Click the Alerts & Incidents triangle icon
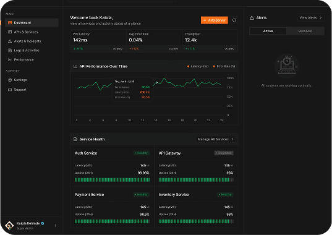 pyautogui.click(x=10, y=41)
